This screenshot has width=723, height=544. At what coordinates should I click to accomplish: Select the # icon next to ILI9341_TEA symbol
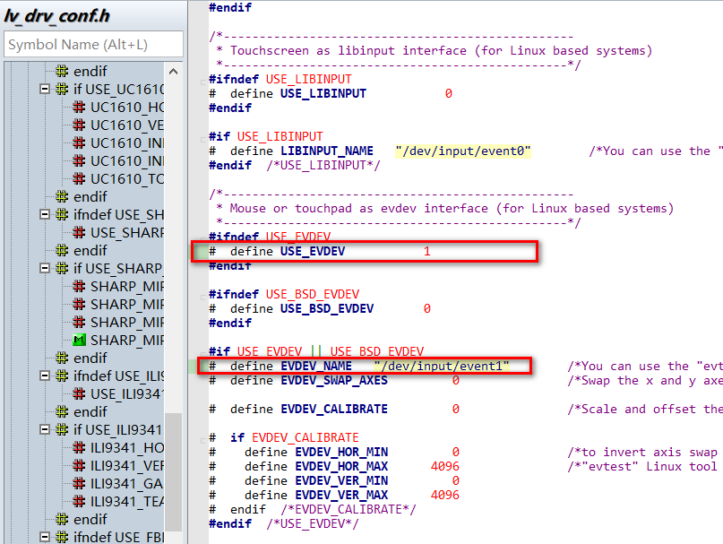pyautogui.click(x=80, y=501)
